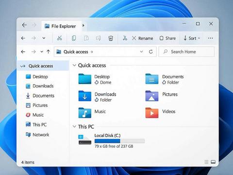Click the Paste icon in the toolbar
233x175 pixels.
pyautogui.click(x=86, y=38)
